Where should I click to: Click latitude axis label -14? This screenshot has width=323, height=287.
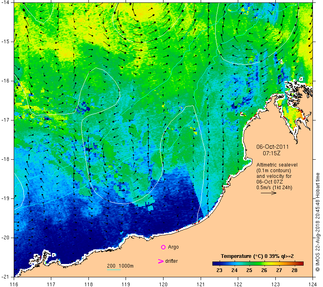[x=5, y=2]
